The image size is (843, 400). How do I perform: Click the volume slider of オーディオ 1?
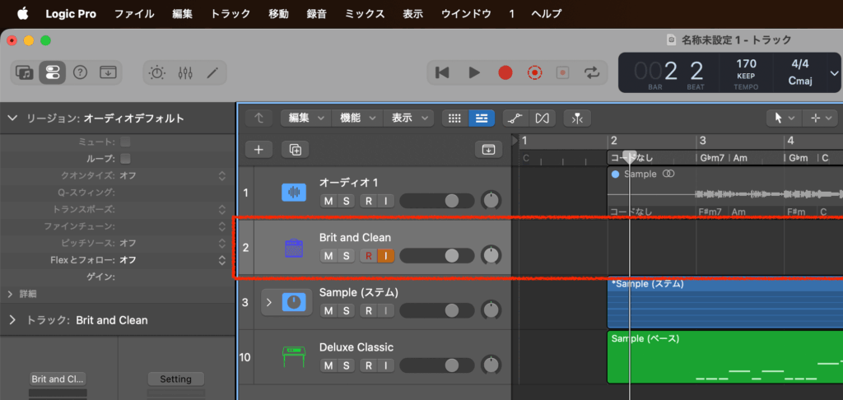[x=437, y=201]
